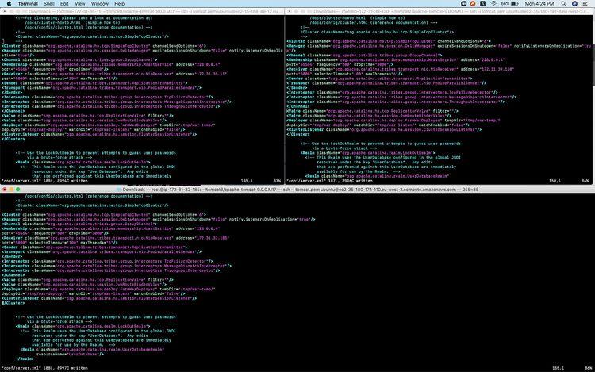Click the bottom terminal window title bar
This screenshot has width=595, height=372.
(297, 190)
